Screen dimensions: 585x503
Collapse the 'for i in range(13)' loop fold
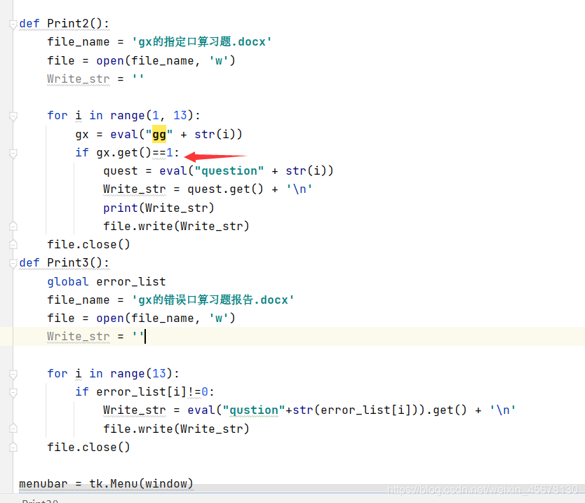[x=13, y=374]
